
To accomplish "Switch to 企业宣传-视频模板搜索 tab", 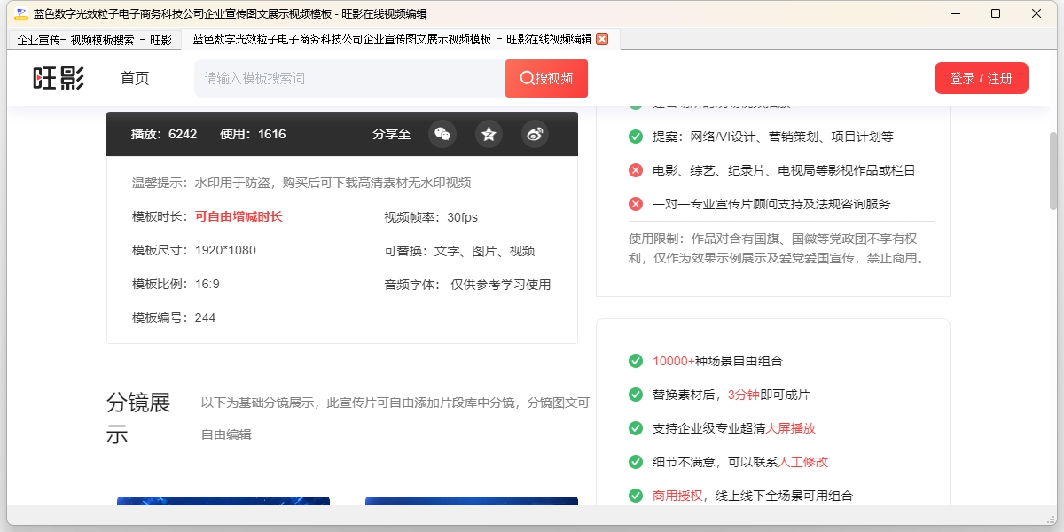I will [x=94, y=40].
